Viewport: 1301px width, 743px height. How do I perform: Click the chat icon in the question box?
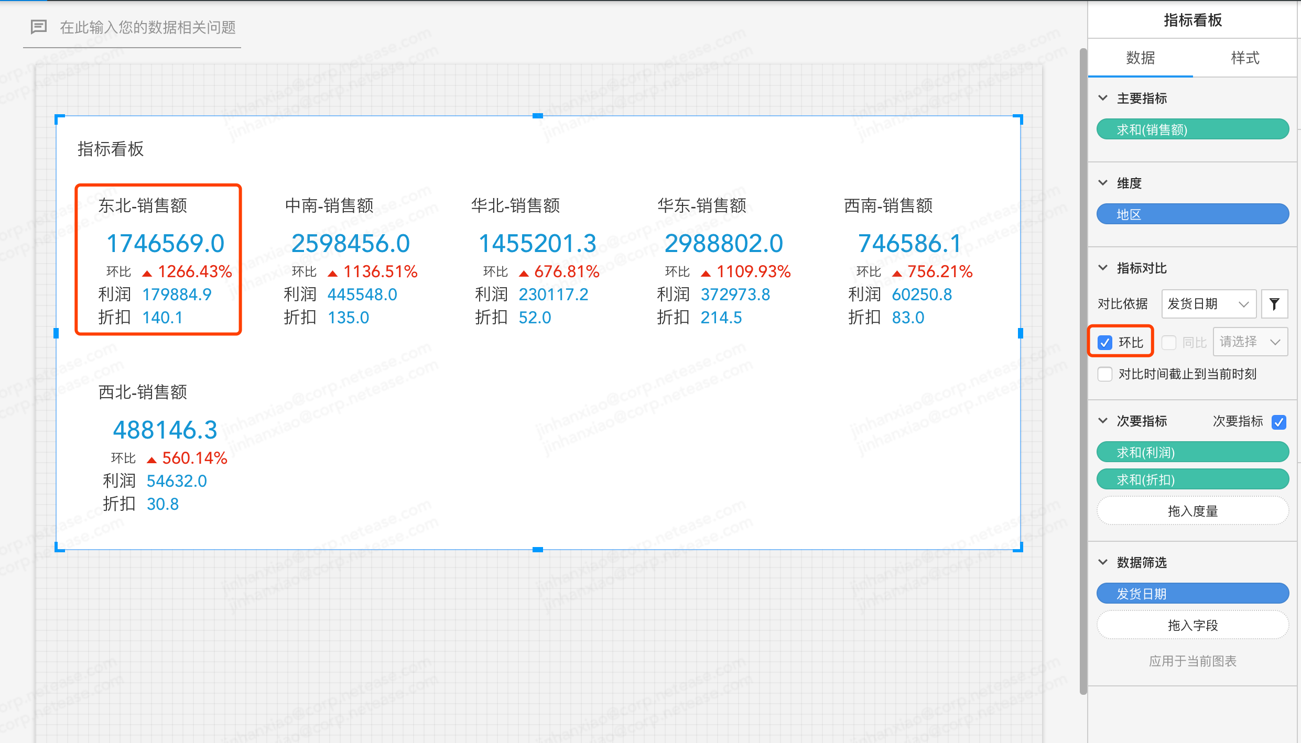[x=39, y=27]
